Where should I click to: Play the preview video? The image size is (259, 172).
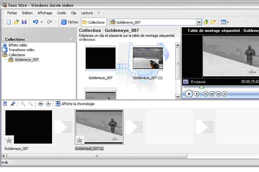[189, 94]
